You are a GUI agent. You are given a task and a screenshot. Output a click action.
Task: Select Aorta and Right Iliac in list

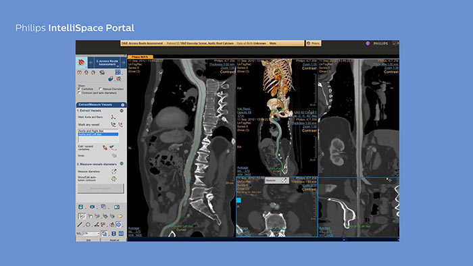tap(98, 131)
